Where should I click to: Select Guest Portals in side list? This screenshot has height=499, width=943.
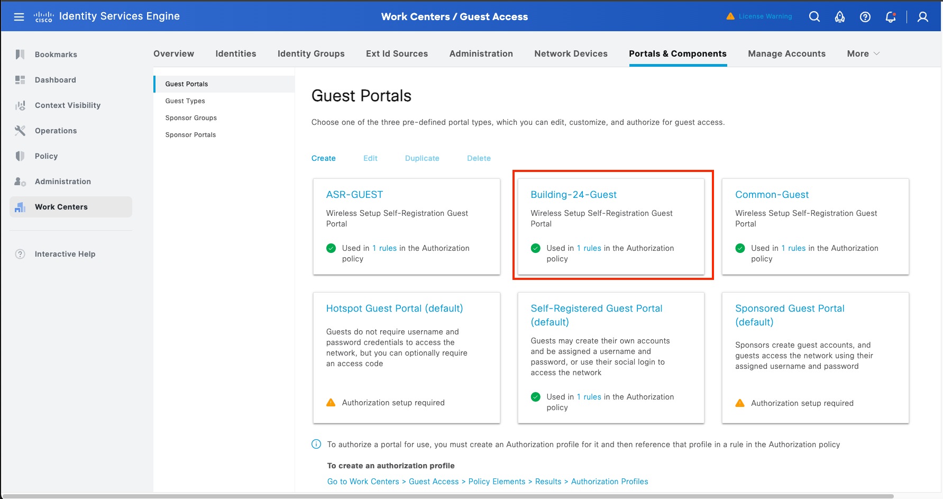coord(224,84)
